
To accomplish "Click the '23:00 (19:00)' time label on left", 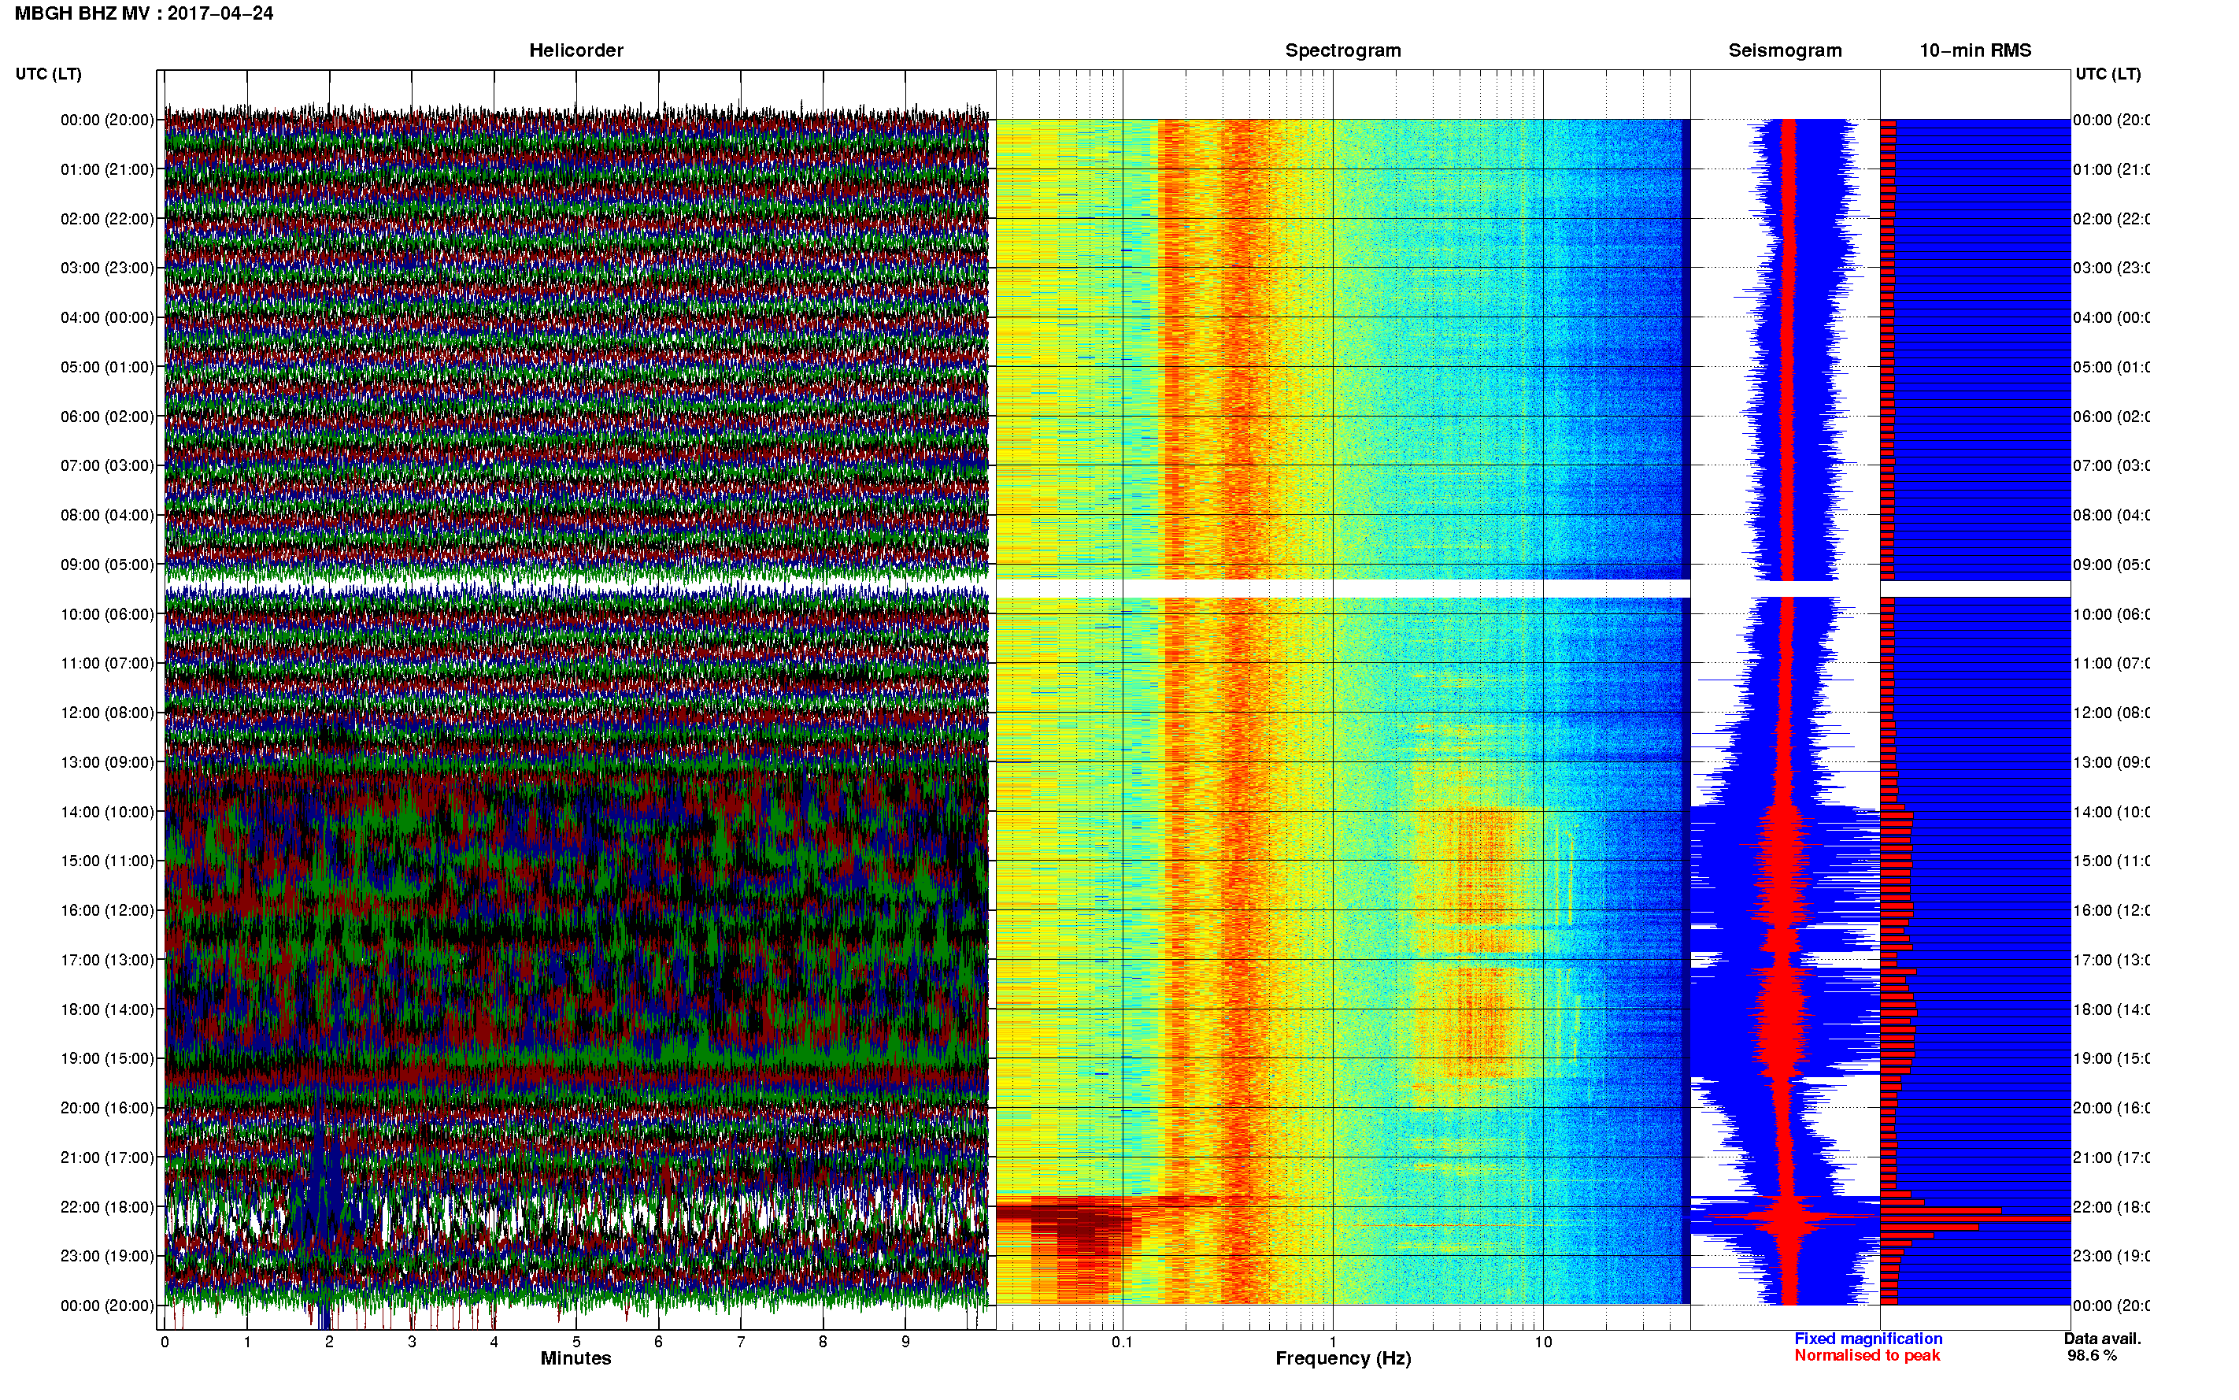I will pyautogui.click(x=107, y=1257).
